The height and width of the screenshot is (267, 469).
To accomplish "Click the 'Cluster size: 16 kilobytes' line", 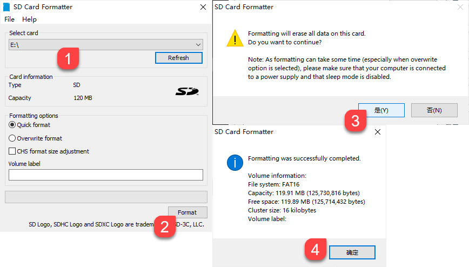I will (x=282, y=210).
